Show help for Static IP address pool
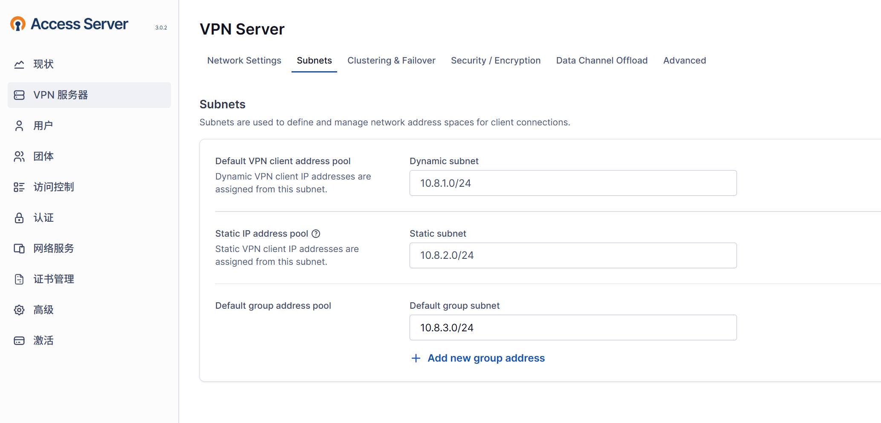Image resolution: width=881 pixels, height=423 pixels. point(316,234)
